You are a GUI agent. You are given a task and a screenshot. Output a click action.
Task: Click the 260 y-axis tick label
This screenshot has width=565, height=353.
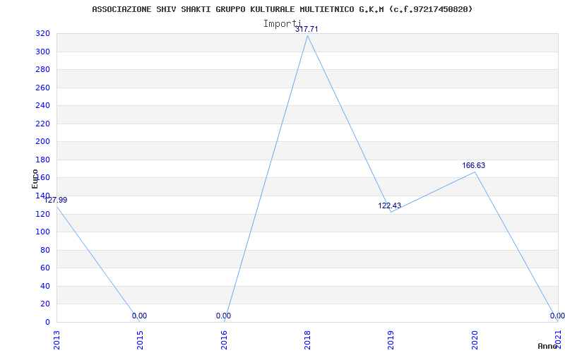[42, 88]
